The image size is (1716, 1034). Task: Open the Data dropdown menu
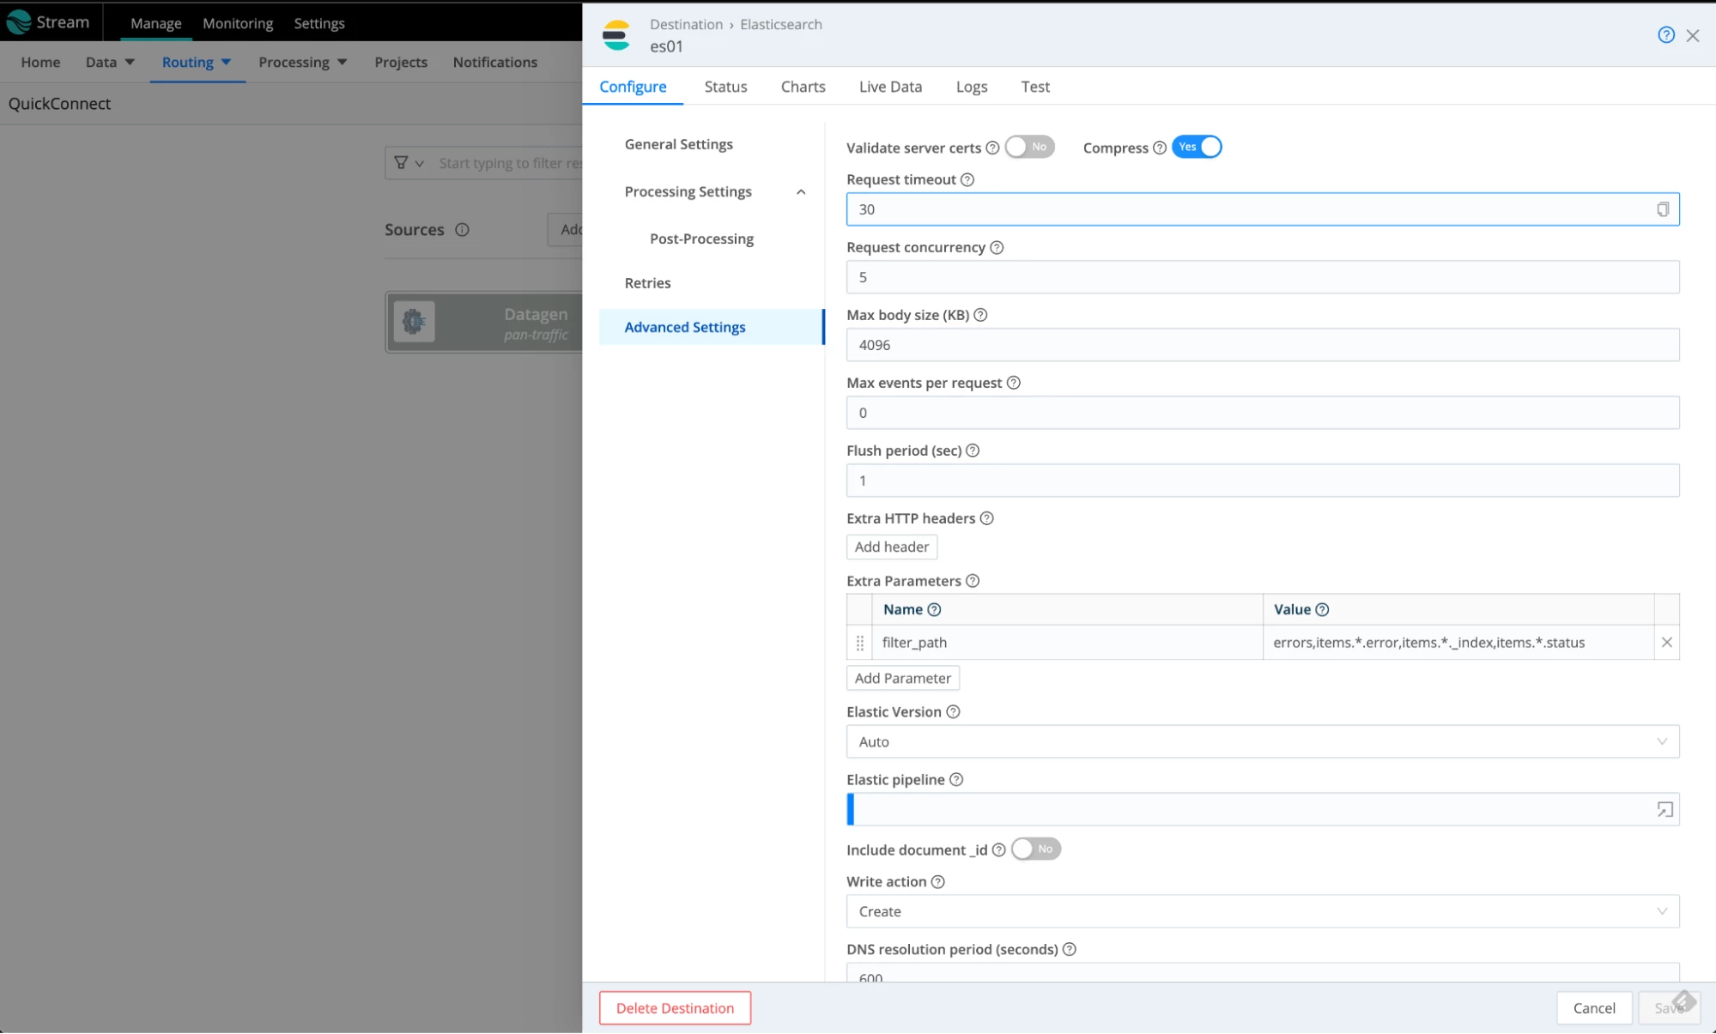point(110,62)
